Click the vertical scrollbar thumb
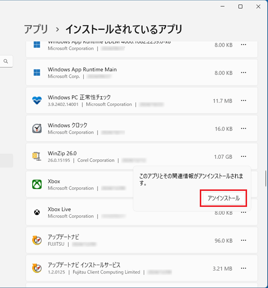This screenshot has width=268, height=288. tap(266, 178)
